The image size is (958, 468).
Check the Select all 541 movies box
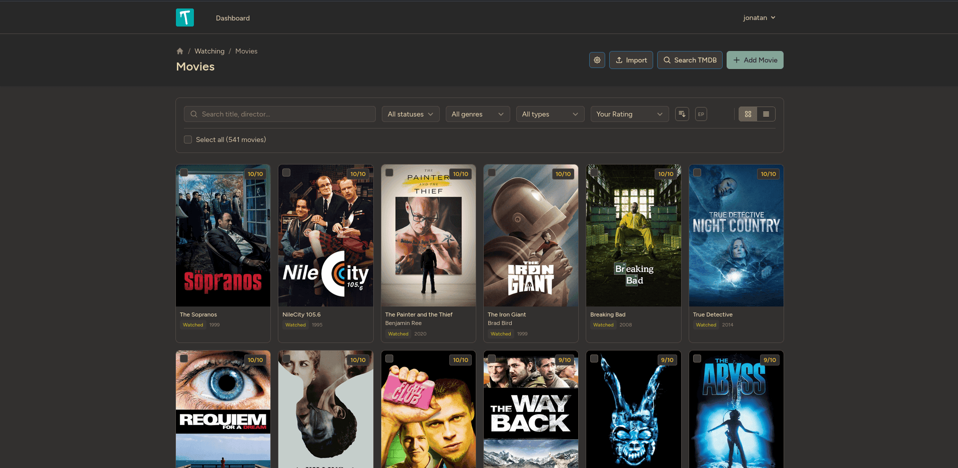[188, 139]
